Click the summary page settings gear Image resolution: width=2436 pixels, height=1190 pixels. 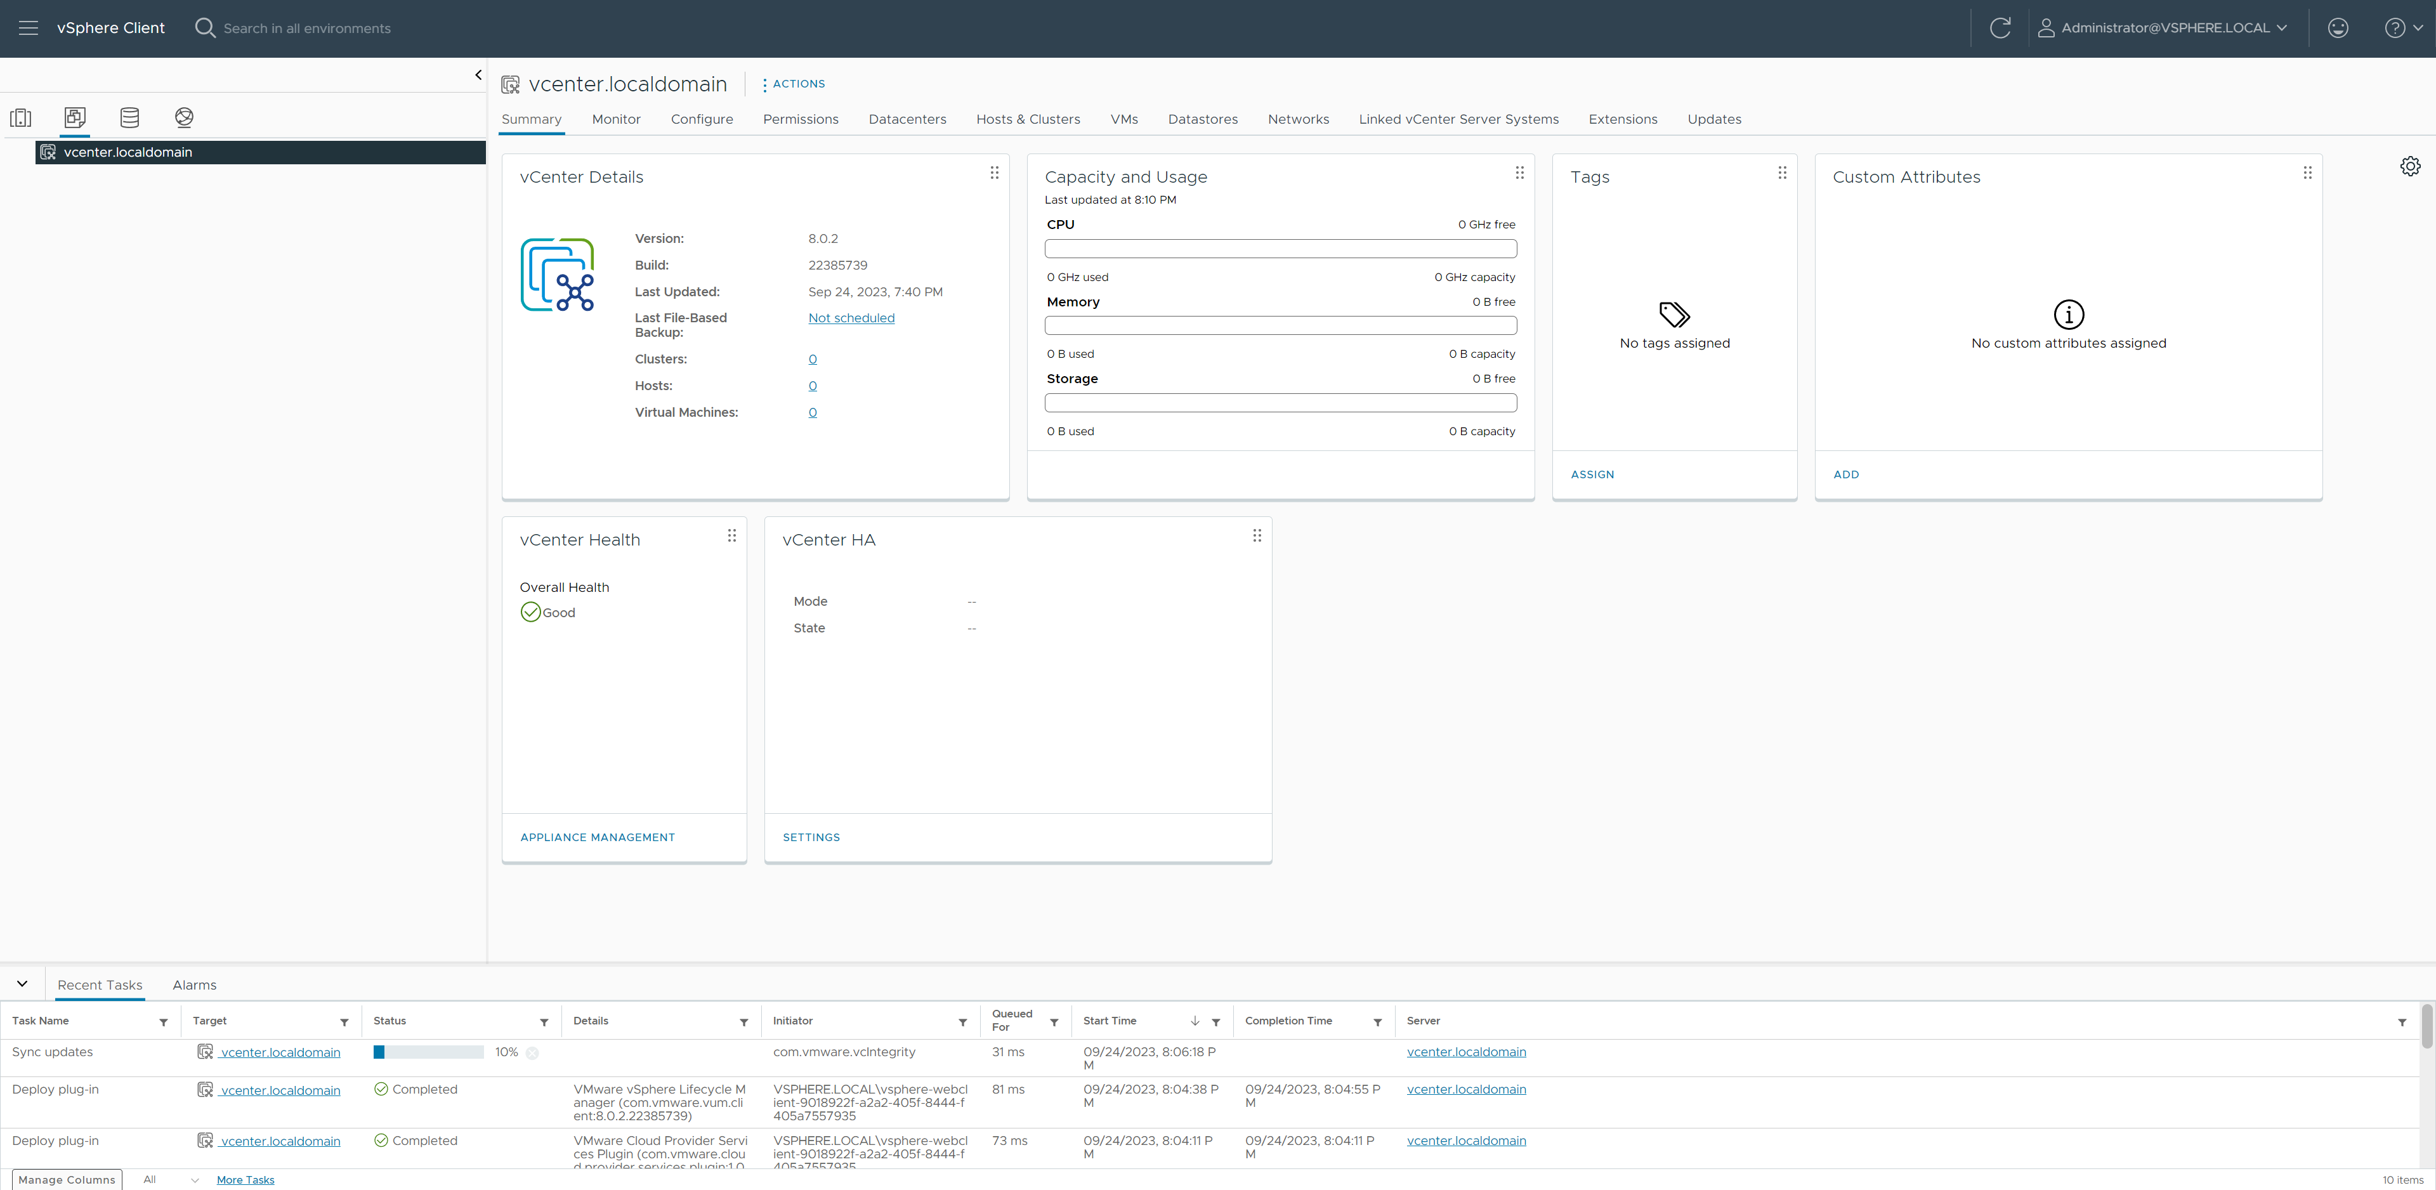2409,166
